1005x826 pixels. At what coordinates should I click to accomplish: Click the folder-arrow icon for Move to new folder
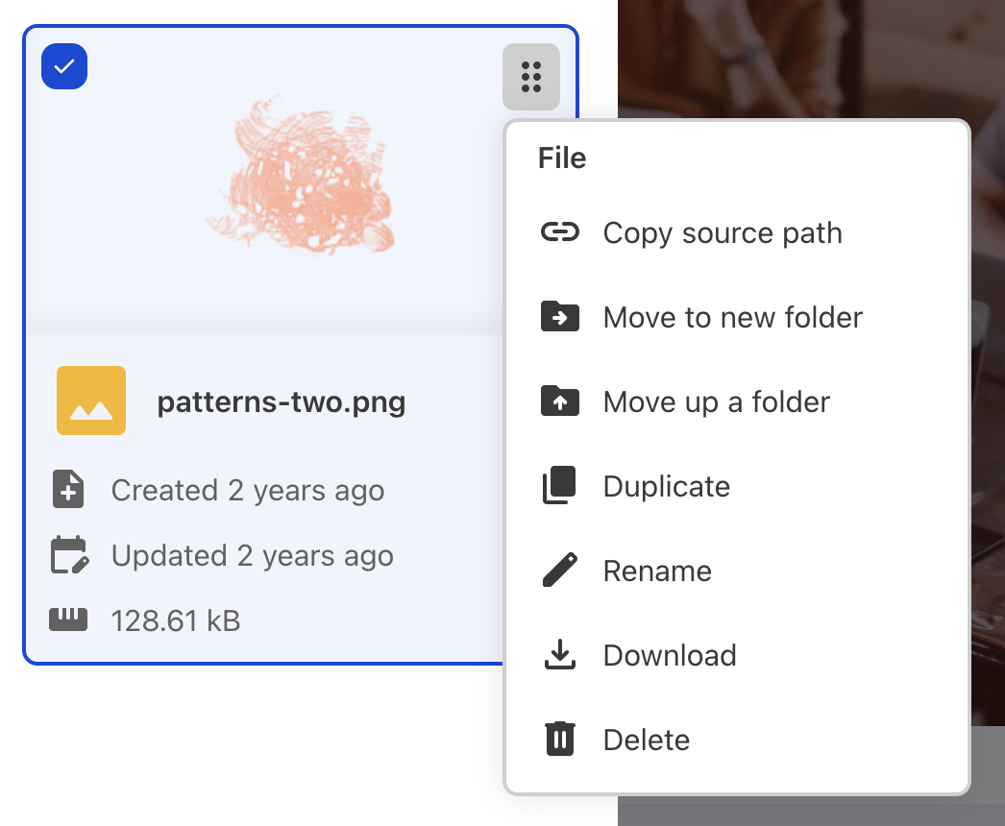coord(560,317)
